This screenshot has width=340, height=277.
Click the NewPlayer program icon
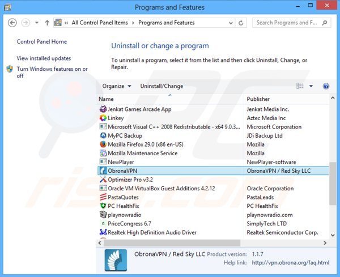tap(103, 162)
